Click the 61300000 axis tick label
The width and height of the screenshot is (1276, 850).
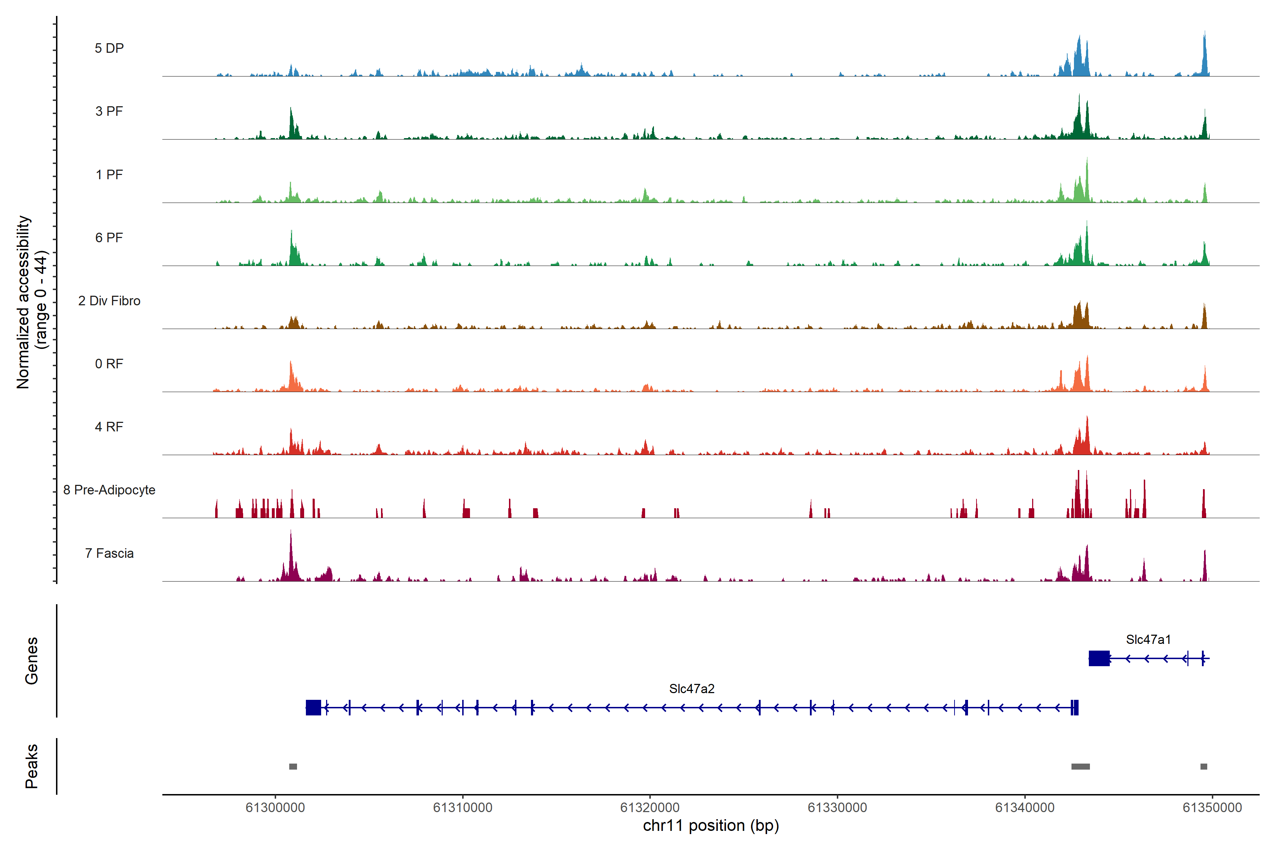click(x=275, y=807)
